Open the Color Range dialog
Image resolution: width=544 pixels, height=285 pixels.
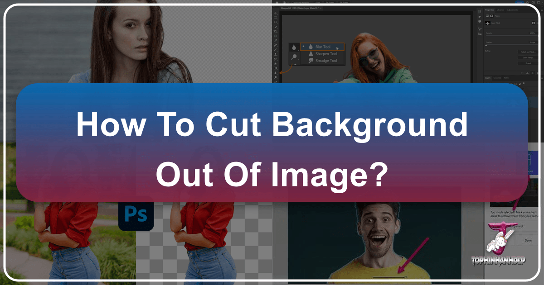(x=528, y=58)
